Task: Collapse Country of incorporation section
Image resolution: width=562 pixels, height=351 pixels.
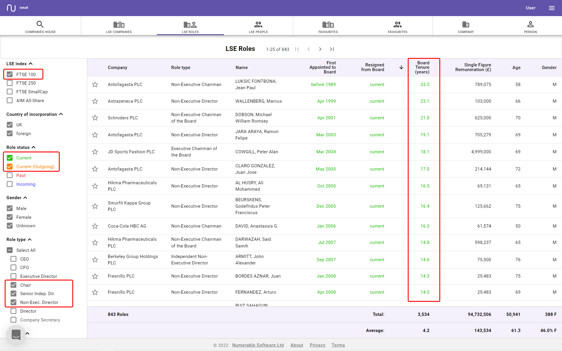Action: coord(61,114)
